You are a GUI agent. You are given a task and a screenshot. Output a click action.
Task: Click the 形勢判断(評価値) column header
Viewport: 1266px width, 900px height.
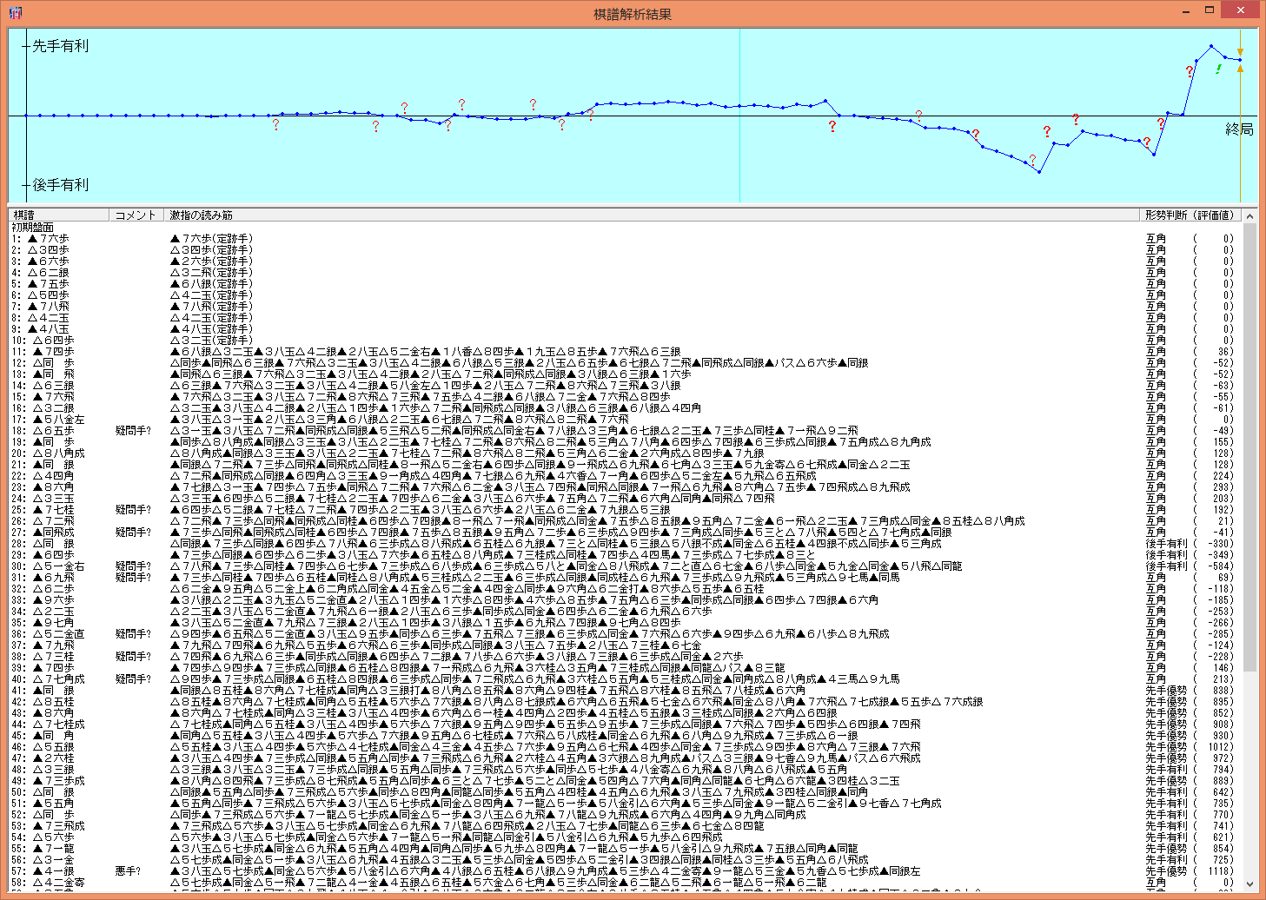pyautogui.click(x=1189, y=215)
